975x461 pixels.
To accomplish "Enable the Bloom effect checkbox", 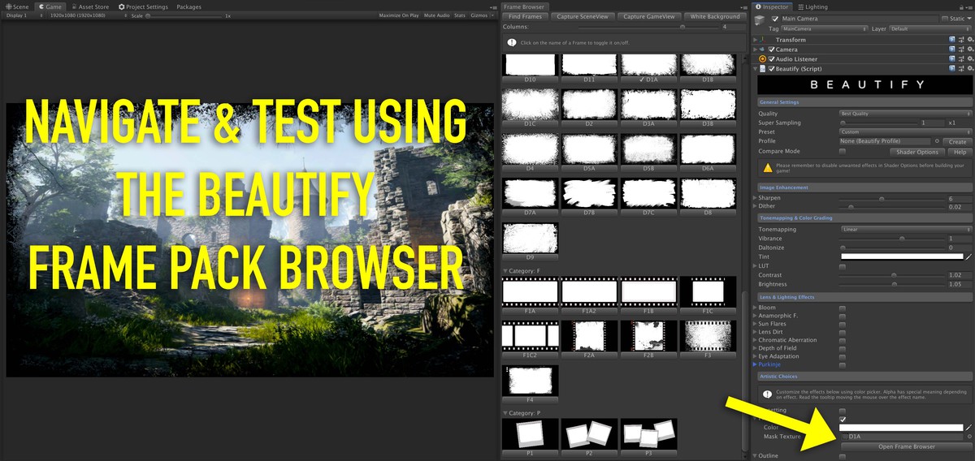I will point(843,308).
